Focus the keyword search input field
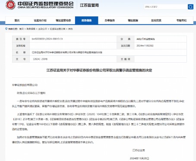Screen dimensions: 196x161 pyautogui.click(x=166, y=7)
